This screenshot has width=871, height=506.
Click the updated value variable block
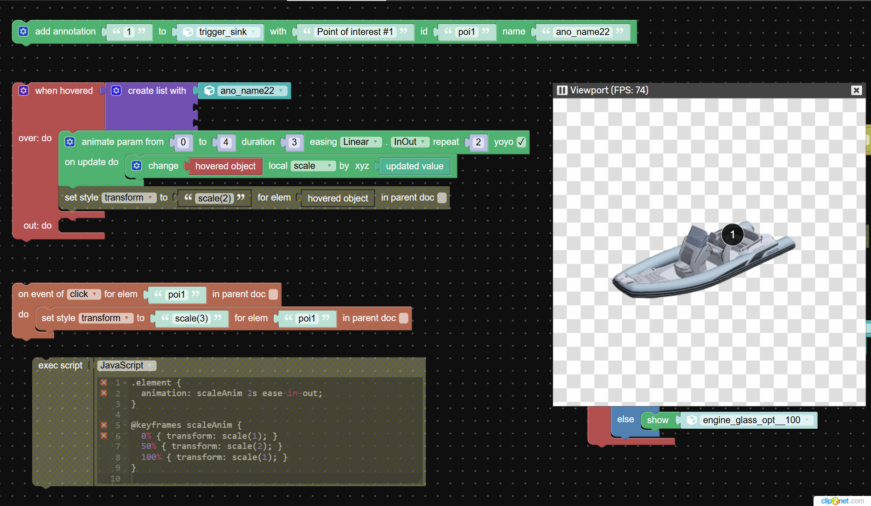[414, 166]
